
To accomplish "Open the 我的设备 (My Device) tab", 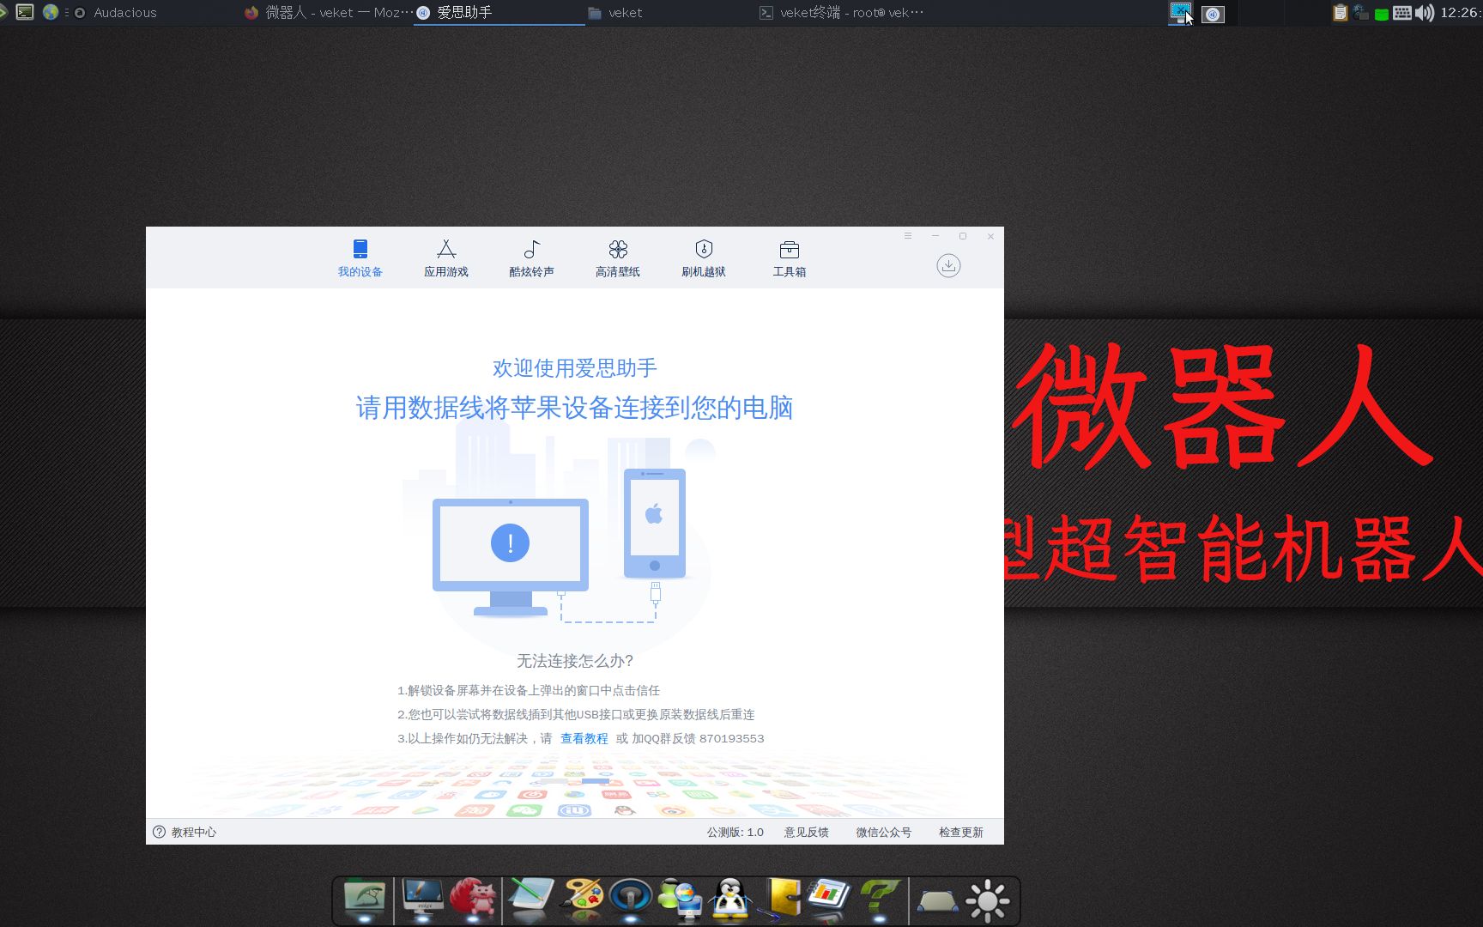I will [360, 258].
